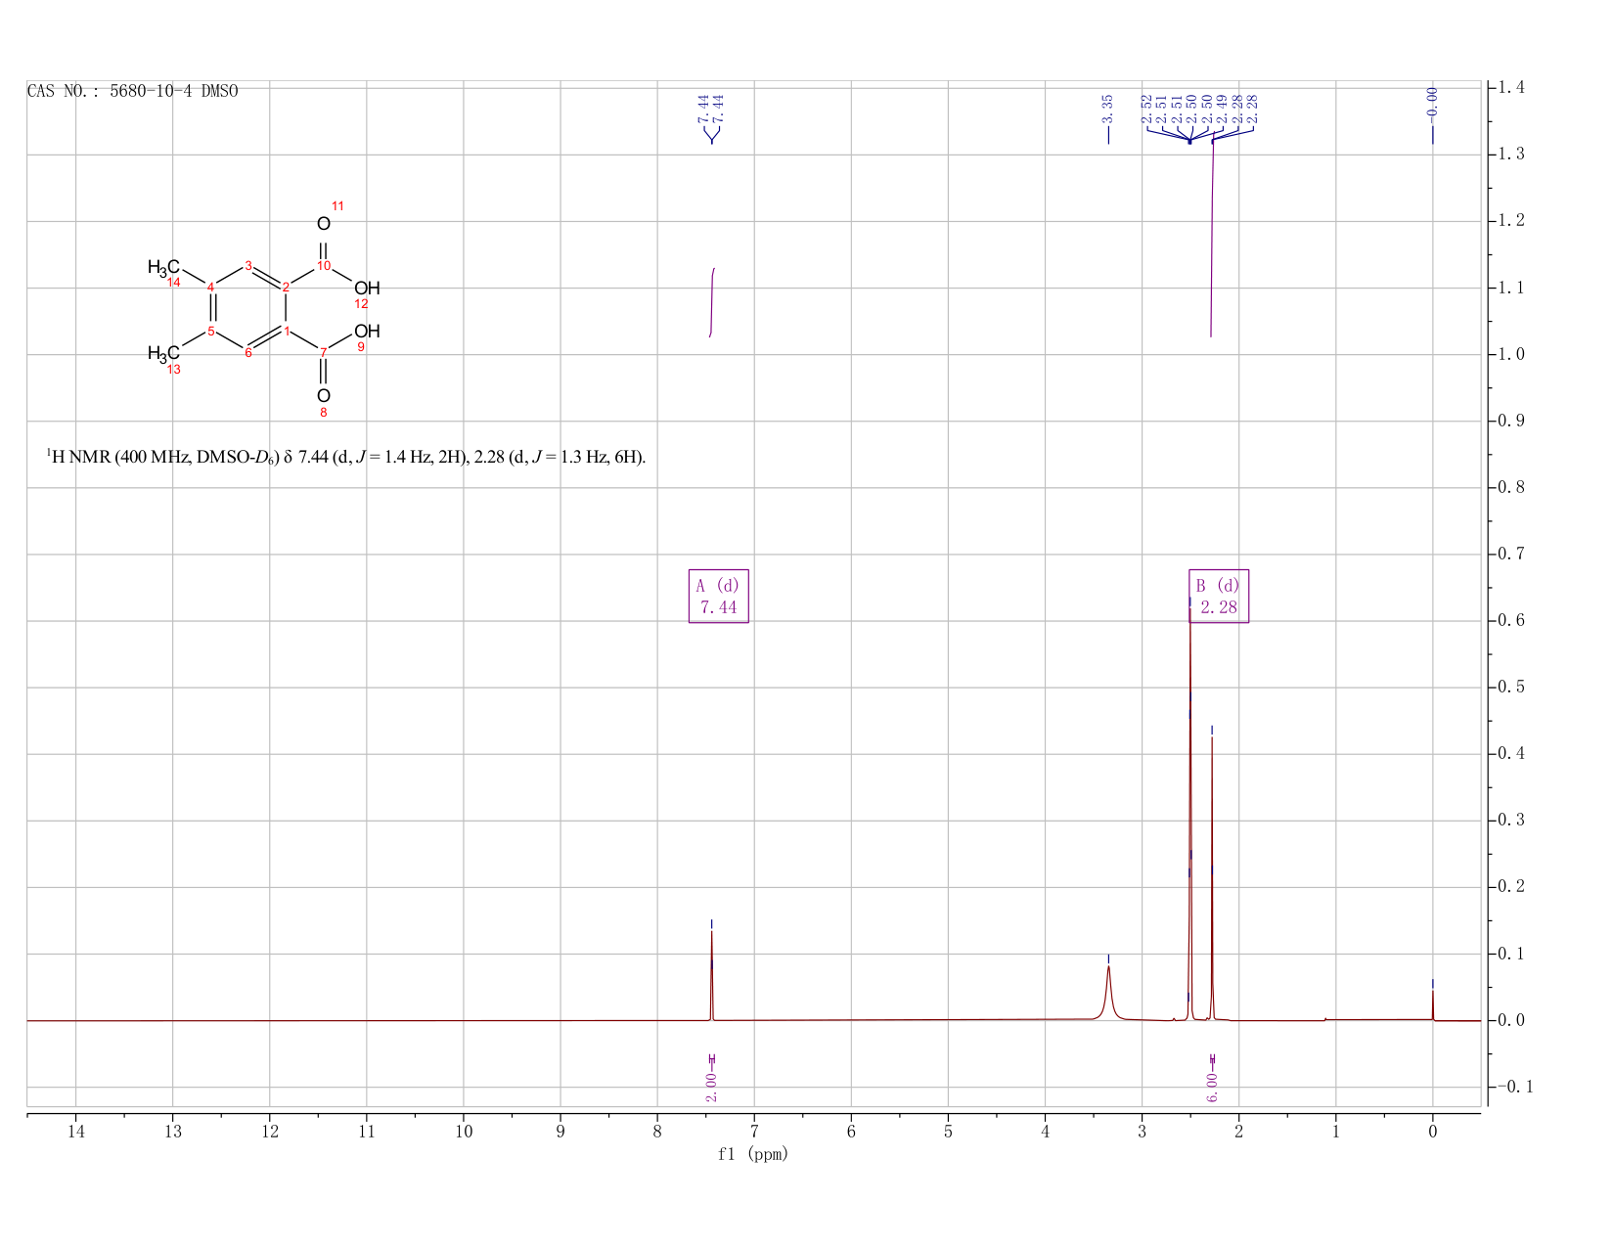Click ring atom number 3 in the structure
The image size is (1614, 1247).
click(x=248, y=266)
